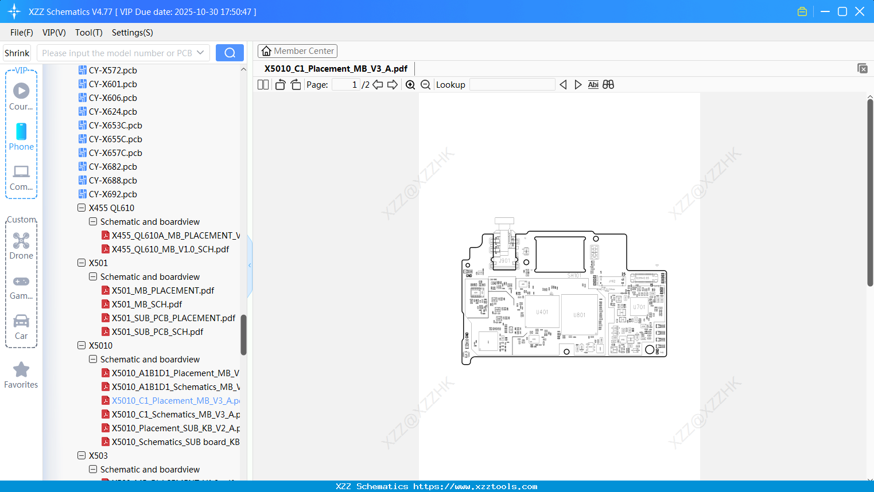Click the Shrink button
The width and height of the screenshot is (874, 492).
17,52
